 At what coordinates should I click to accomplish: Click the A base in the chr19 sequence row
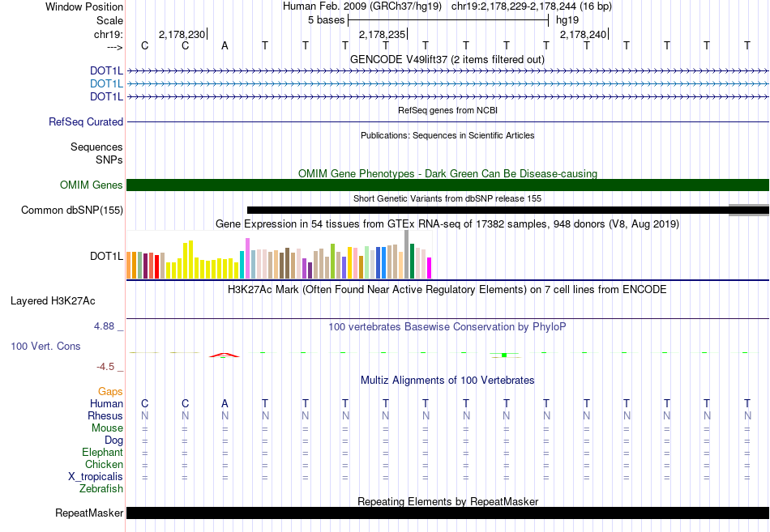click(x=225, y=45)
